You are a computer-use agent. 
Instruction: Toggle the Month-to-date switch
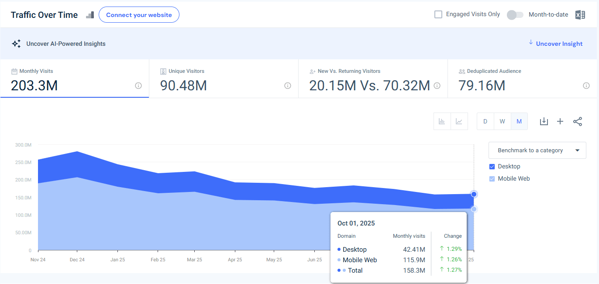coord(515,14)
